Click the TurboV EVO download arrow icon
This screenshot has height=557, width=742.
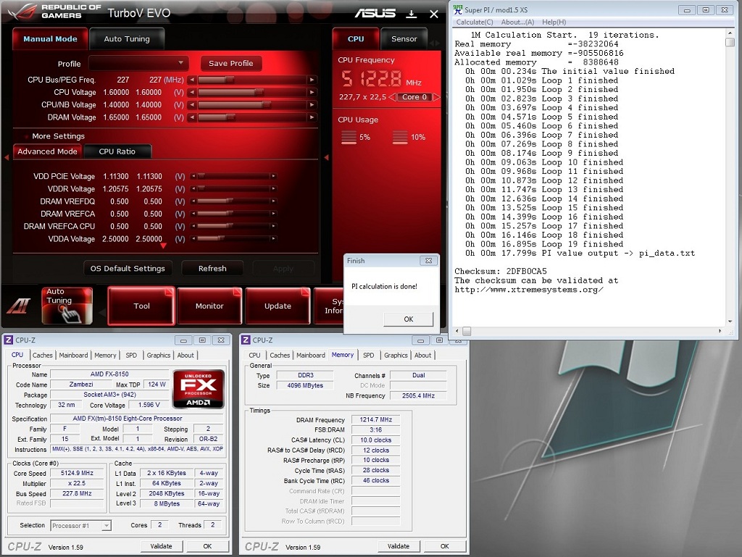[x=412, y=14]
